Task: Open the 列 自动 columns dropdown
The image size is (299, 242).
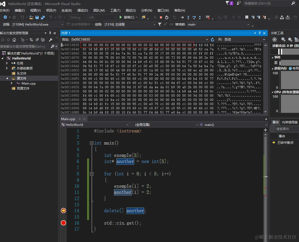Action: pyautogui.click(x=244, y=39)
